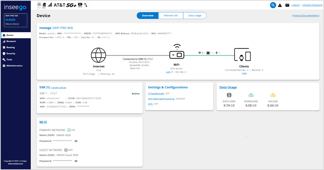Screen dimensions: 324x170
Task: Open the alerts warning triangle icon
Action: (280, 5)
